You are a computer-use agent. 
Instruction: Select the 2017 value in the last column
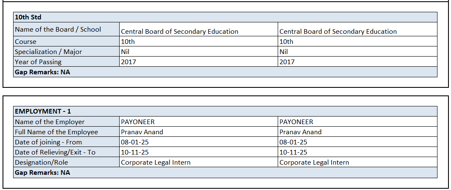287,62
